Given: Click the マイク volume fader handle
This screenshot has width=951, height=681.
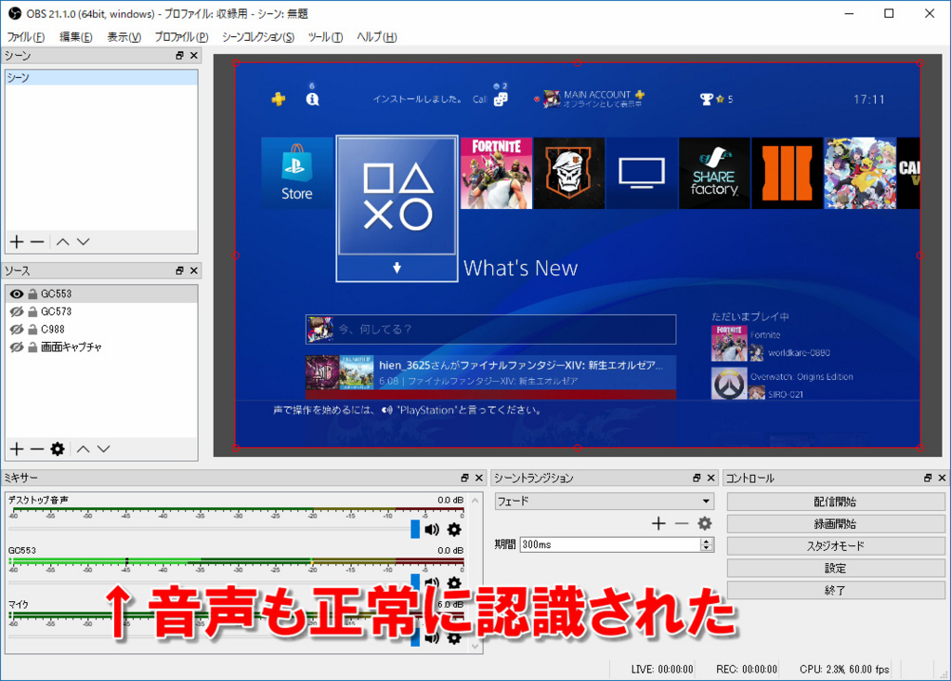Looking at the screenshot, I should (x=415, y=636).
